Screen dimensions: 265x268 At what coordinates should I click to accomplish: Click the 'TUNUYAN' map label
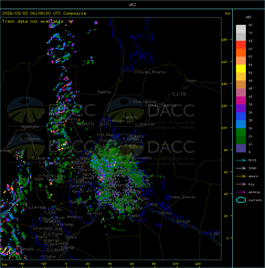tap(68, 248)
